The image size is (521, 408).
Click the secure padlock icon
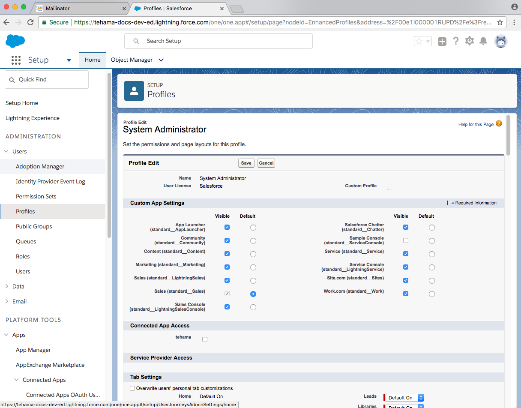[x=44, y=22]
